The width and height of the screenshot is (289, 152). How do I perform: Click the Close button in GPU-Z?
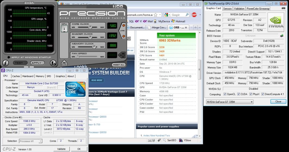[278, 101]
